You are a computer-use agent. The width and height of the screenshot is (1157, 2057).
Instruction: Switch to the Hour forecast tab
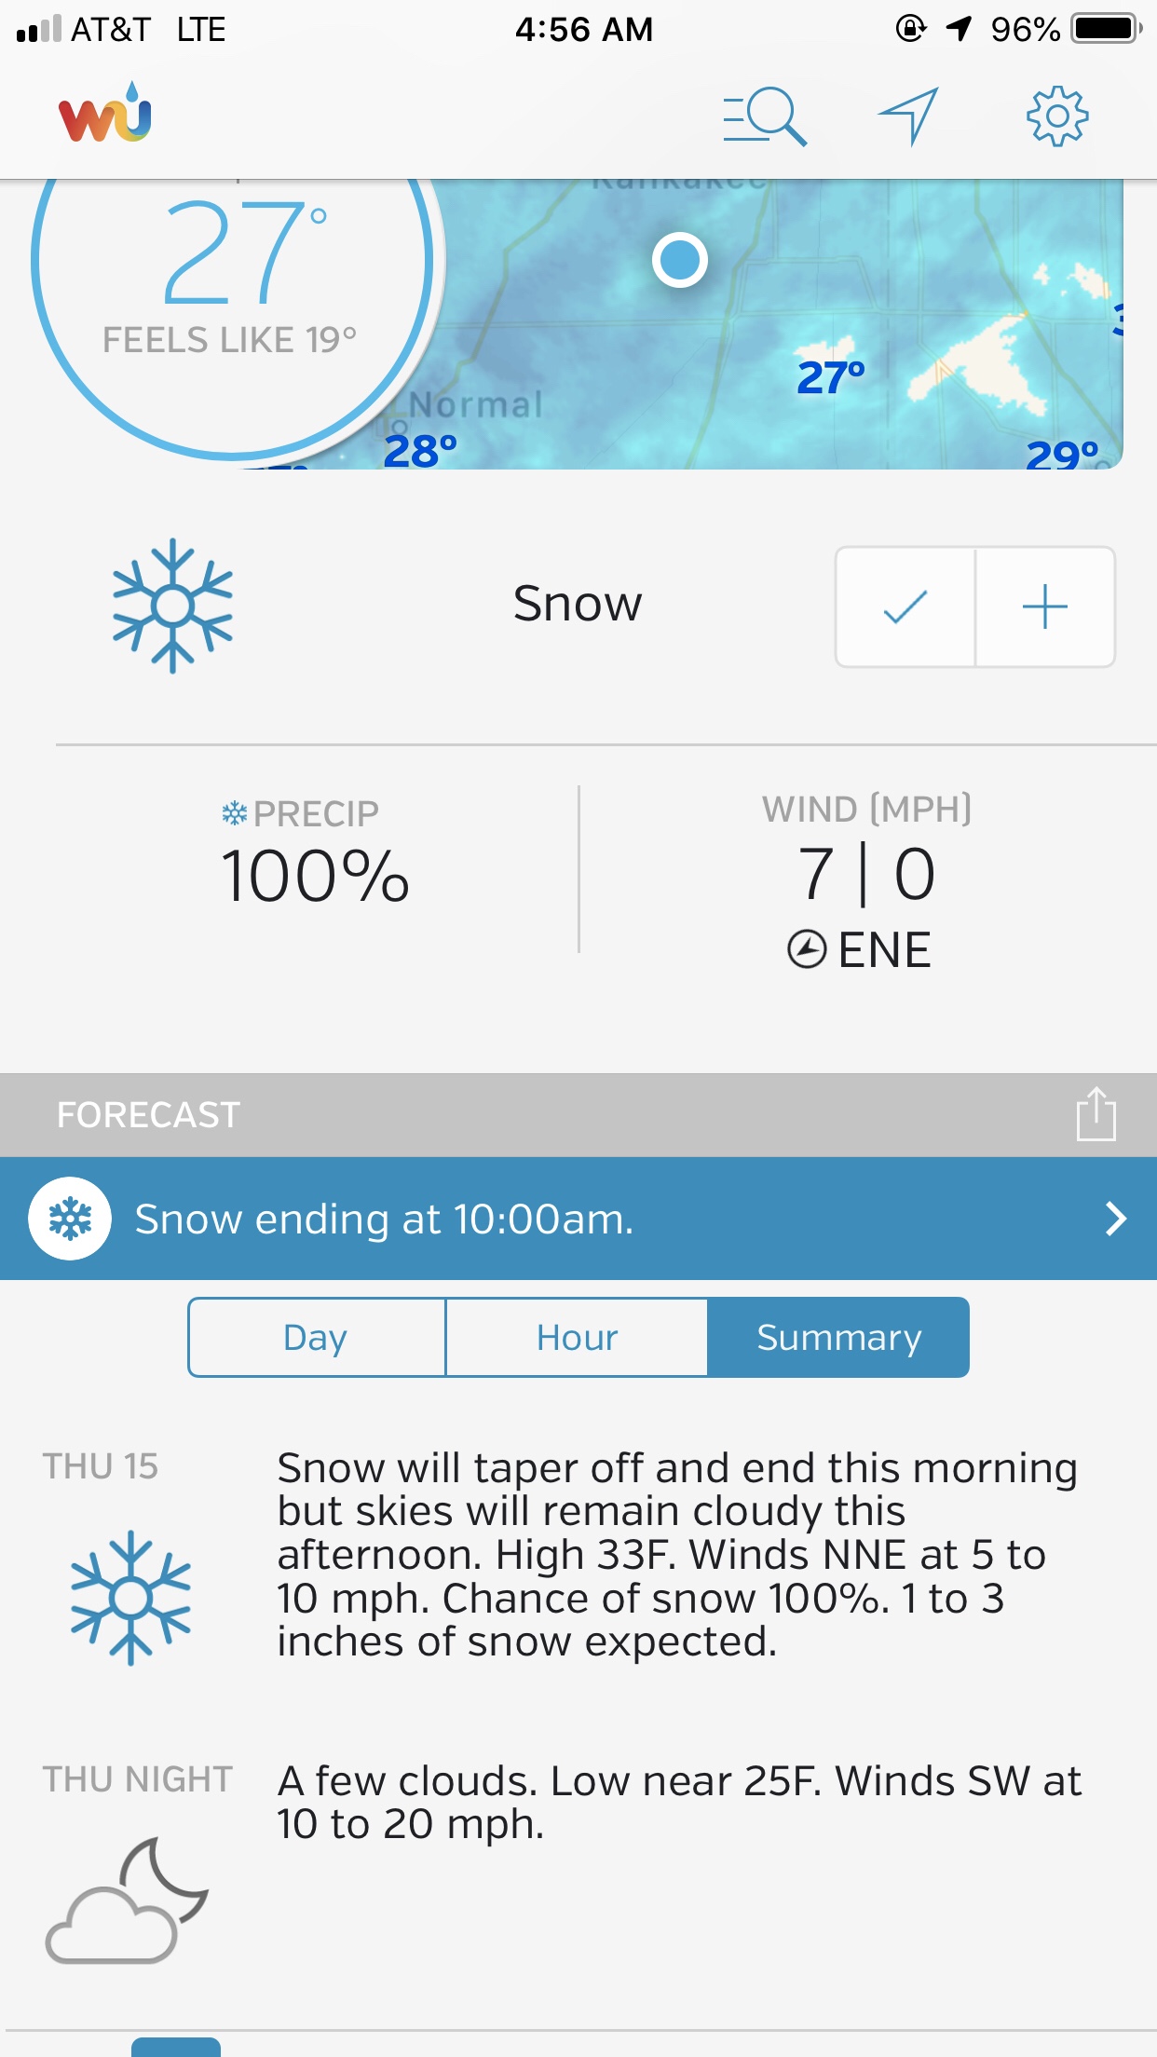coord(577,1338)
